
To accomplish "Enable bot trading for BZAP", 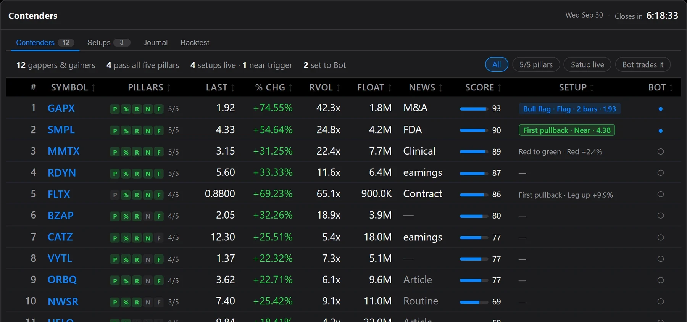I will (661, 216).
